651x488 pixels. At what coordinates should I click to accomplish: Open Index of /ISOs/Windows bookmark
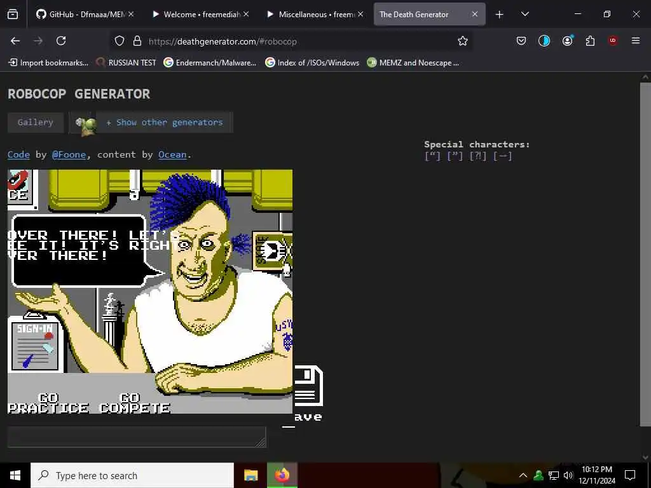(x=313, y=63)
